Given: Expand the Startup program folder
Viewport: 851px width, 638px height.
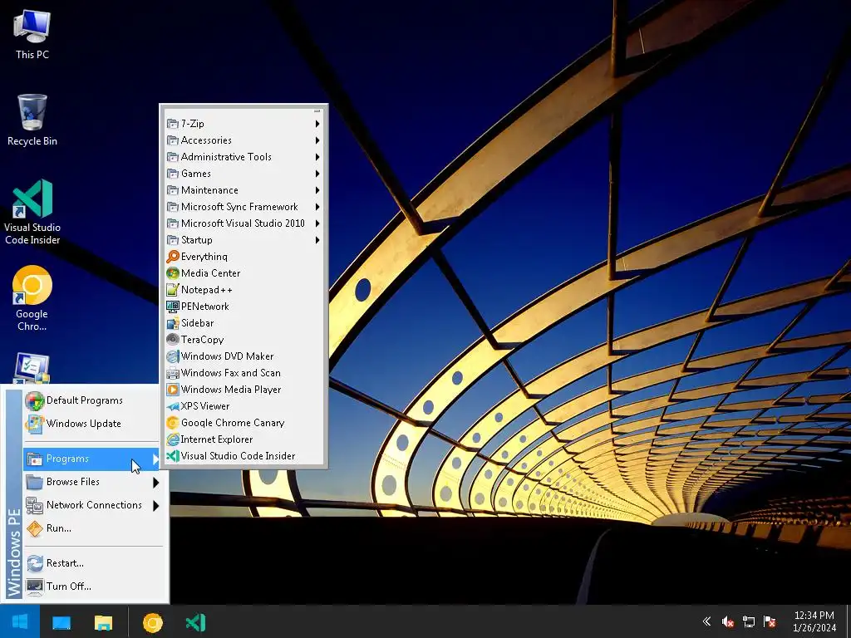Looking at the screenshot, I should (243, 240).
